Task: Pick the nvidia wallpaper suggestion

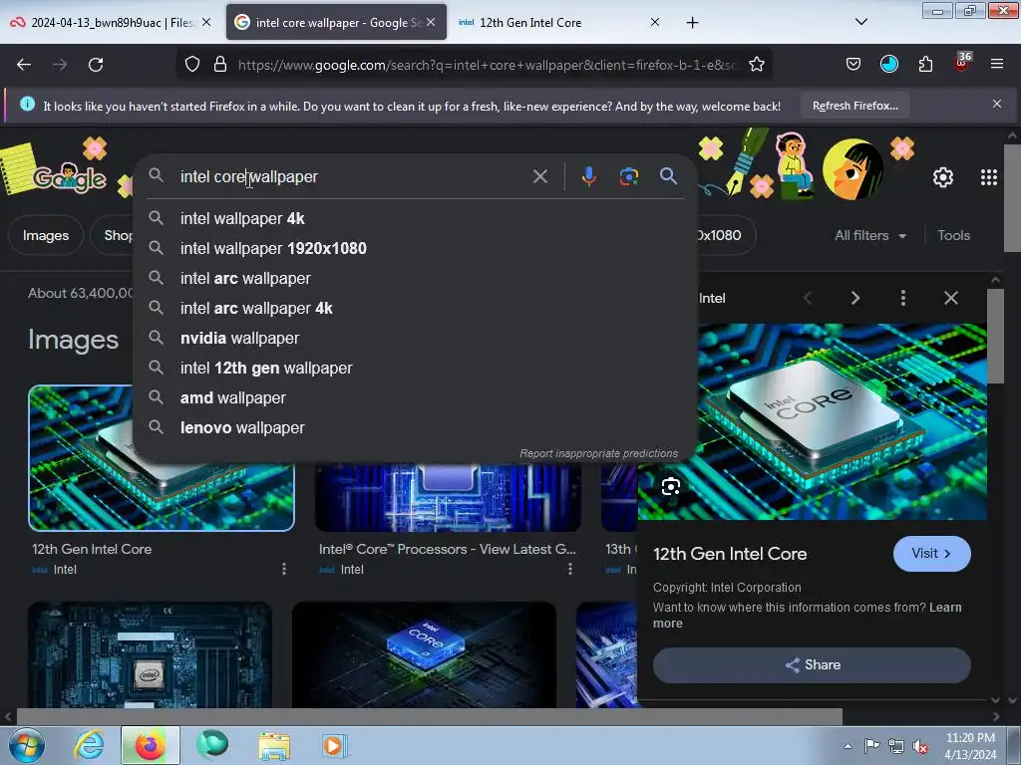Action: [415, 339]
